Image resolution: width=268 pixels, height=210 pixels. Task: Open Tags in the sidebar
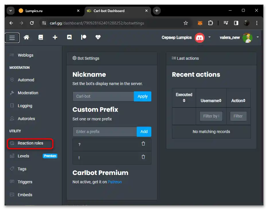click(22, 169)
